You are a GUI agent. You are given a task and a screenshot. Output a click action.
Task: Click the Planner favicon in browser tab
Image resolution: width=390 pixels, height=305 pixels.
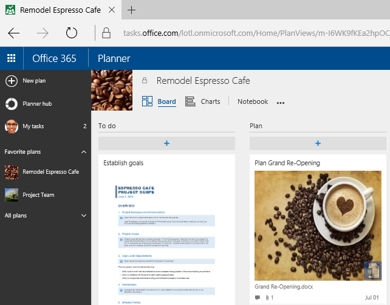click(x=10, y=10)
